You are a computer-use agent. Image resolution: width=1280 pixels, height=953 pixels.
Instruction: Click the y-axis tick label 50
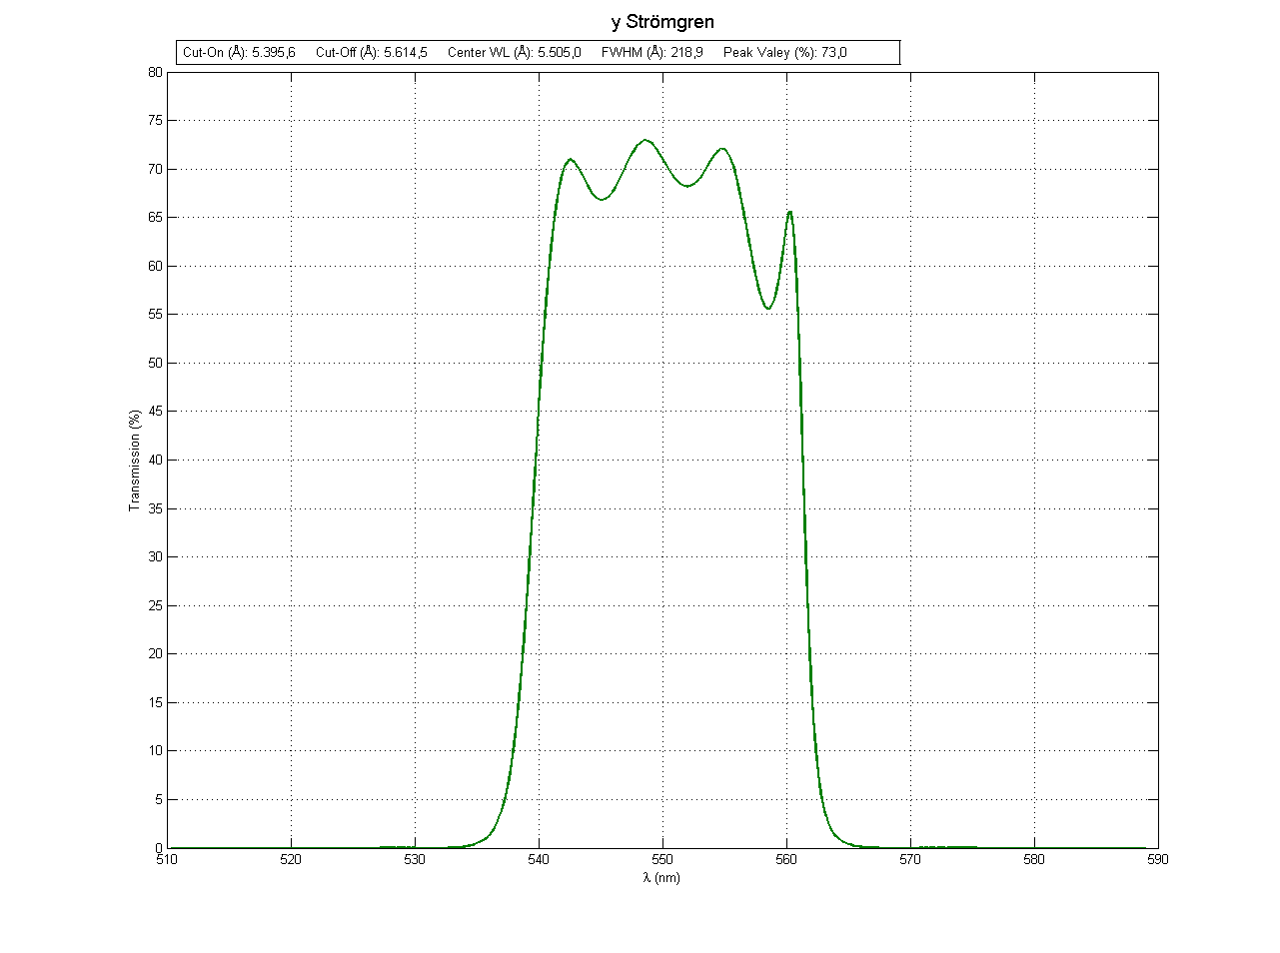point(156,364)
